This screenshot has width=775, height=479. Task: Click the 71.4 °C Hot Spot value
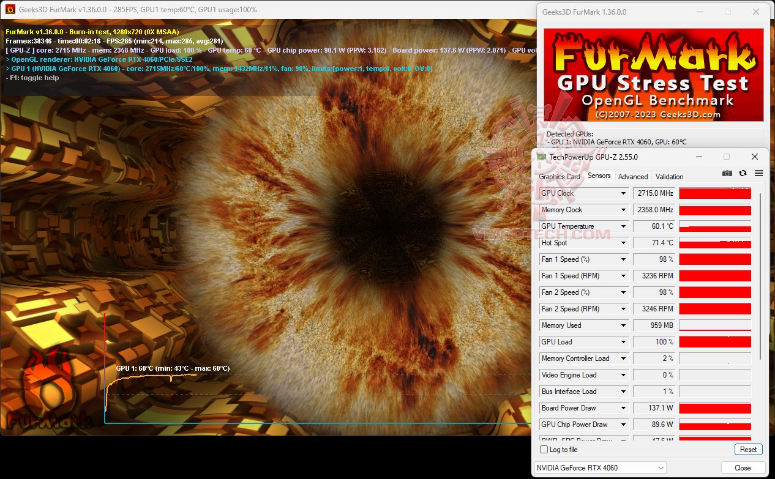tap(654, 243)
